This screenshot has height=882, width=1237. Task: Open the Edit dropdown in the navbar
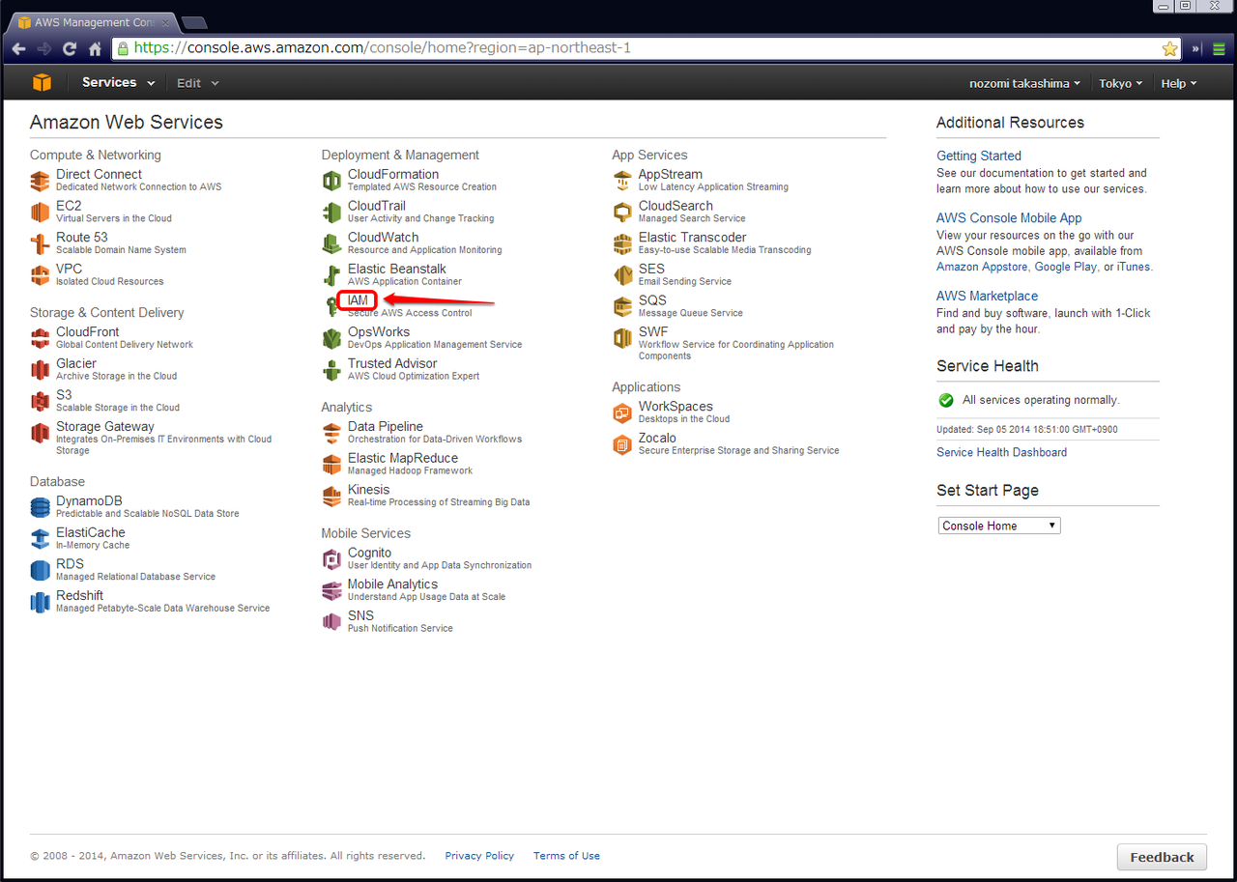tap(198, 83)
